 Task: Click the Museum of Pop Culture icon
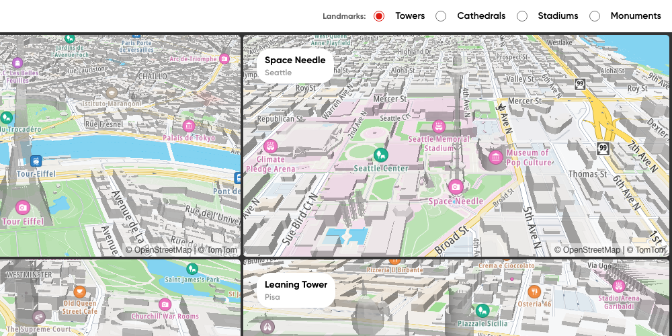click(496, 157)
